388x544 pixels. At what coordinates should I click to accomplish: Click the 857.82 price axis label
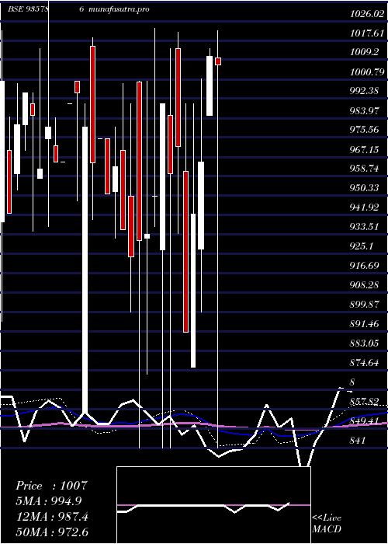pos(365,402)
